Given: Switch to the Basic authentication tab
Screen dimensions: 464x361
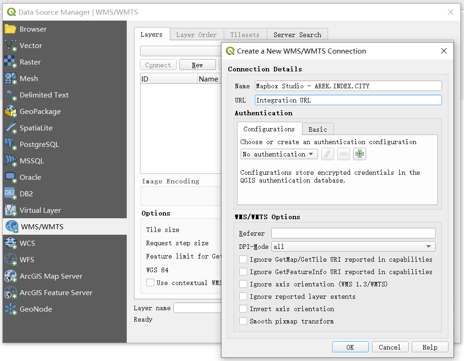Looking at the screenshot, I should pos(318,129).
